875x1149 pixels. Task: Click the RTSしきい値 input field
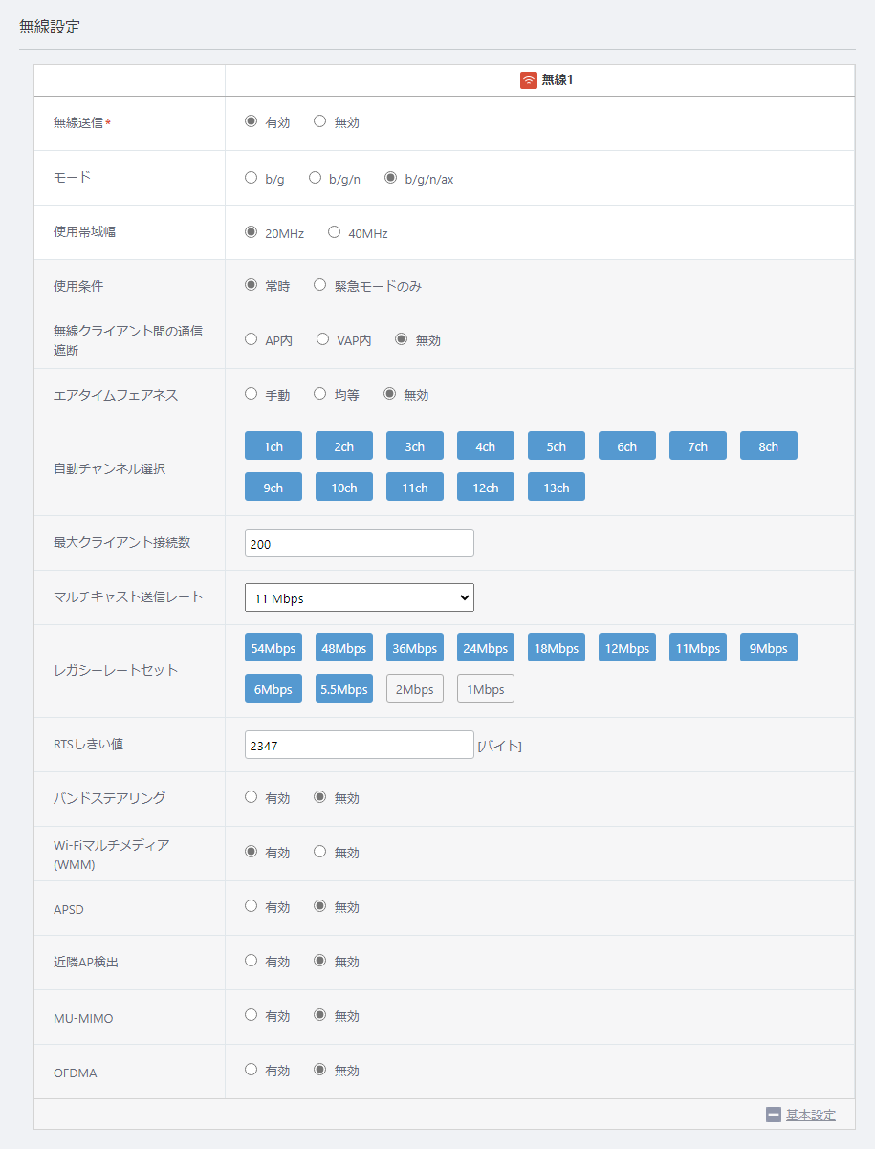tap(360, 745)
